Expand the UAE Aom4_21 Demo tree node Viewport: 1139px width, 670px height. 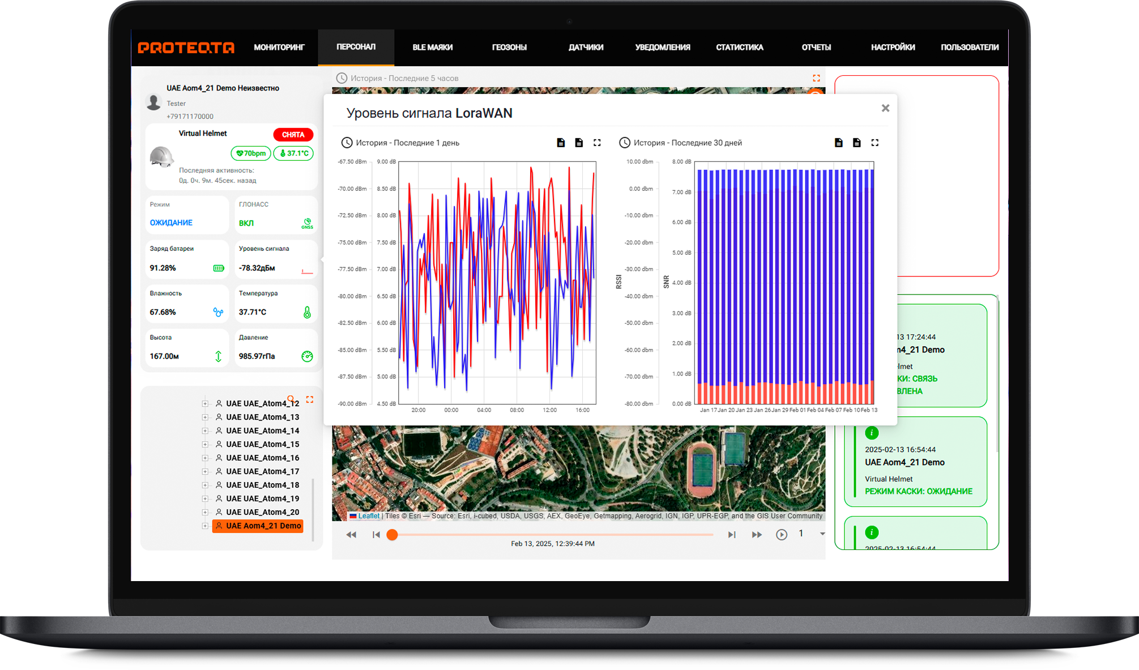pyautogui.click(x=205, y=526)
